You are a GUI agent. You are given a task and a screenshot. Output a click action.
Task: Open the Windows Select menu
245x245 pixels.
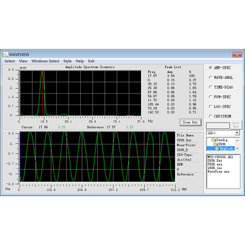coord(45,61)
